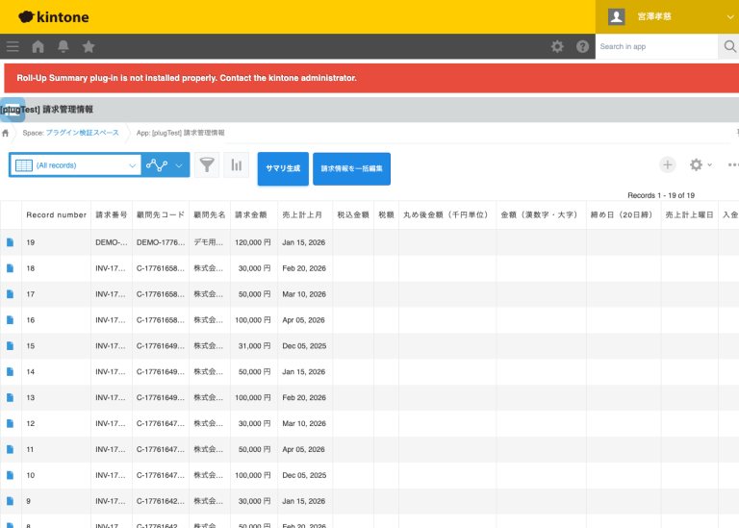This screenshot has height=528, width=739.
Task: Click the 請求情報を一括編集 button
Action: click(x=351, y=168)
